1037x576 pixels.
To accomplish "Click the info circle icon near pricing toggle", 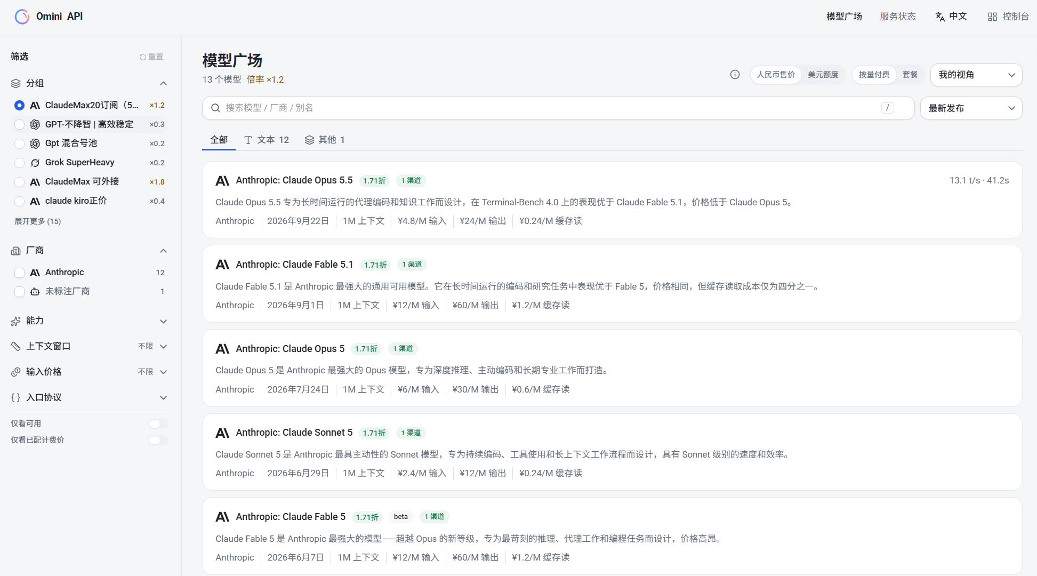I will tap(735, 75).
